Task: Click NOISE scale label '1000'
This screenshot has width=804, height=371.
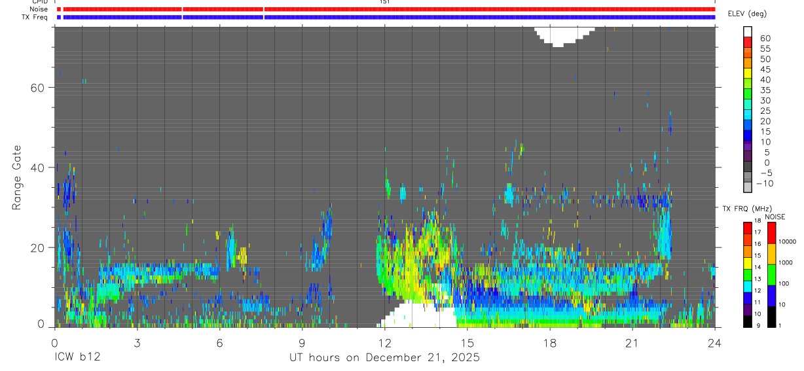Action: coord(787,263)
